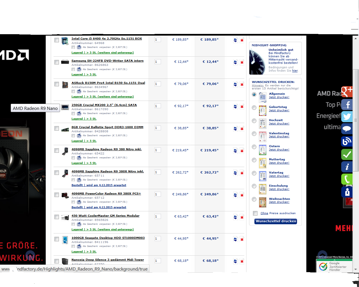The image size is (359, 287).
Task: Check the ASRock B150M Pro4 row checkbox
Action: pyautogui.click(x=57, y=84)
